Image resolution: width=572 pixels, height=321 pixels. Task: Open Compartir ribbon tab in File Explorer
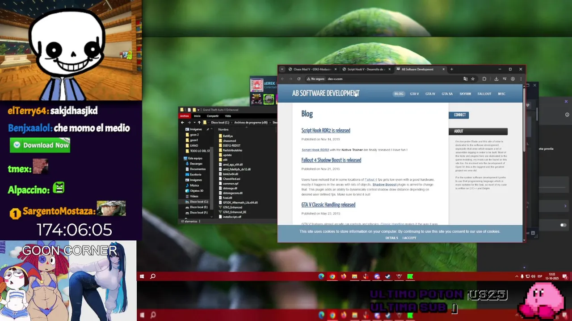tap(213, 116)
